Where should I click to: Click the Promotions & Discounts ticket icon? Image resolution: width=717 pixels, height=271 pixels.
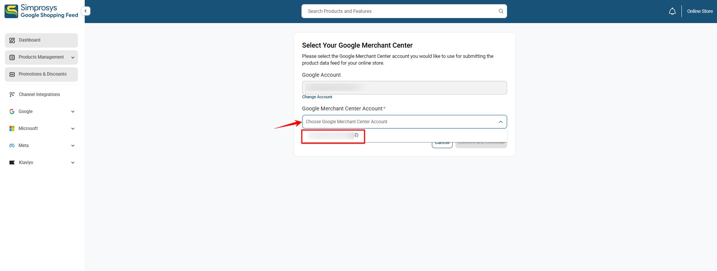12,74
